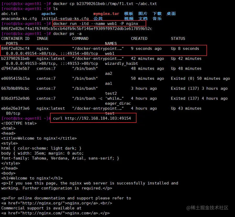This screenshot has width=235, height=217.
Task: Click the 'body { width: 35em; margin: 0 auto;' line
Action: (x=42, y=153)
